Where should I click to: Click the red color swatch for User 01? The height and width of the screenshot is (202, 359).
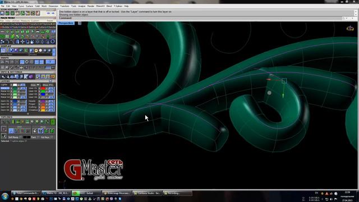(43, 89)
